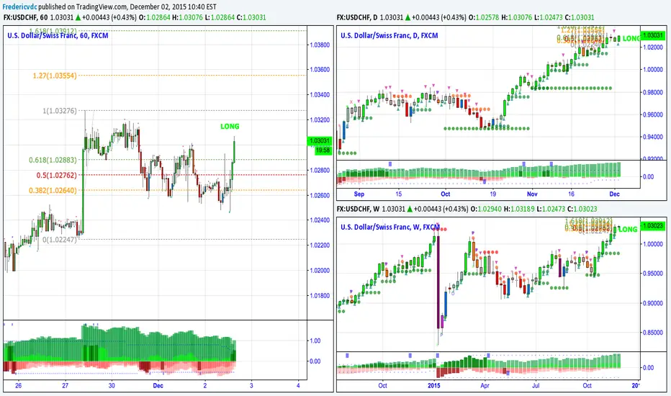Click 1.02400 on the hourly price axis
Image resolution: width=671 pixels, height=396 pixels.
[320, 220]
